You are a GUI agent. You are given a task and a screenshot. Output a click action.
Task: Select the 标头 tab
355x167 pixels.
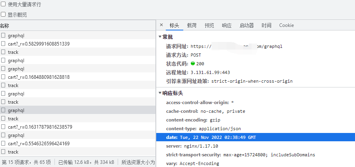[174, 25]
